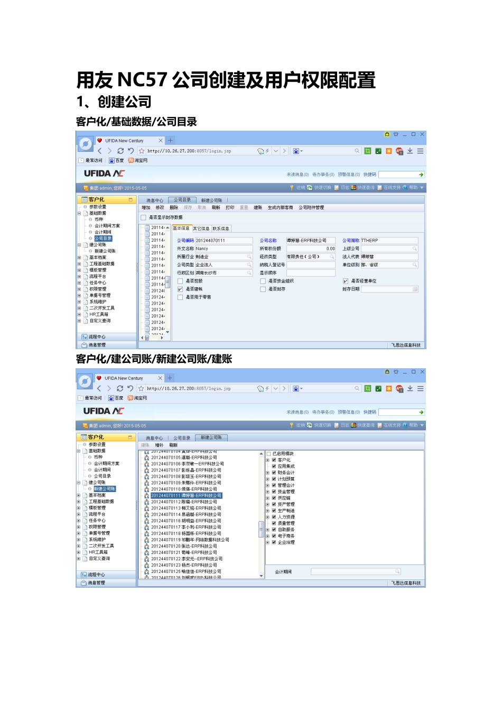Click 外文名称 field containing Nancy
Image resolution: width=502 pixels, height=711 pixels.
(224, 249)
